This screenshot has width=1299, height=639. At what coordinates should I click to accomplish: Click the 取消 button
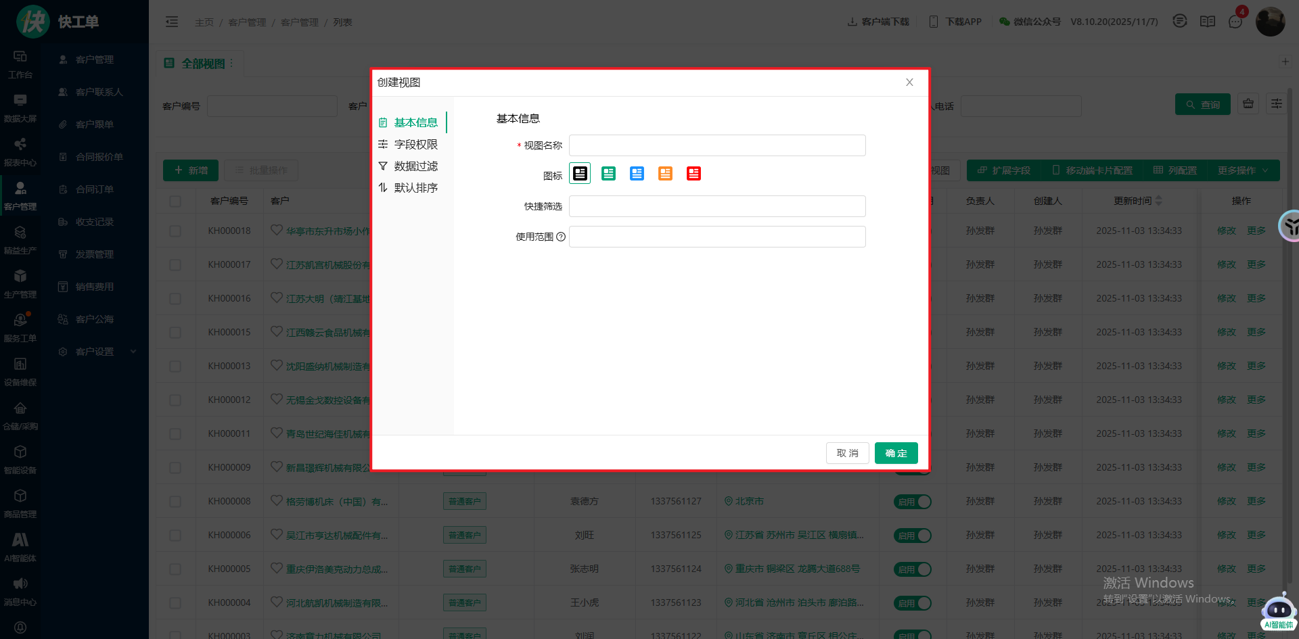point(847,453)
